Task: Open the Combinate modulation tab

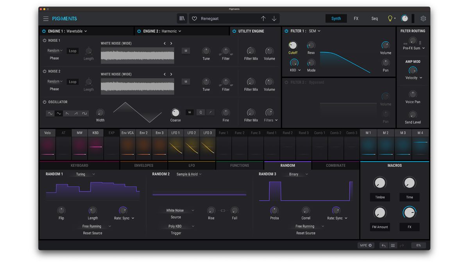Action: tap(335, 165)
